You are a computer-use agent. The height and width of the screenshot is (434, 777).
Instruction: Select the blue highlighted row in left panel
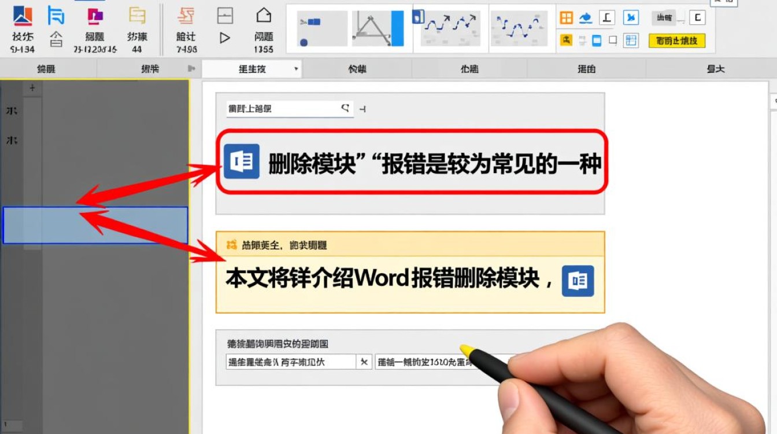[x=95, y=225]
